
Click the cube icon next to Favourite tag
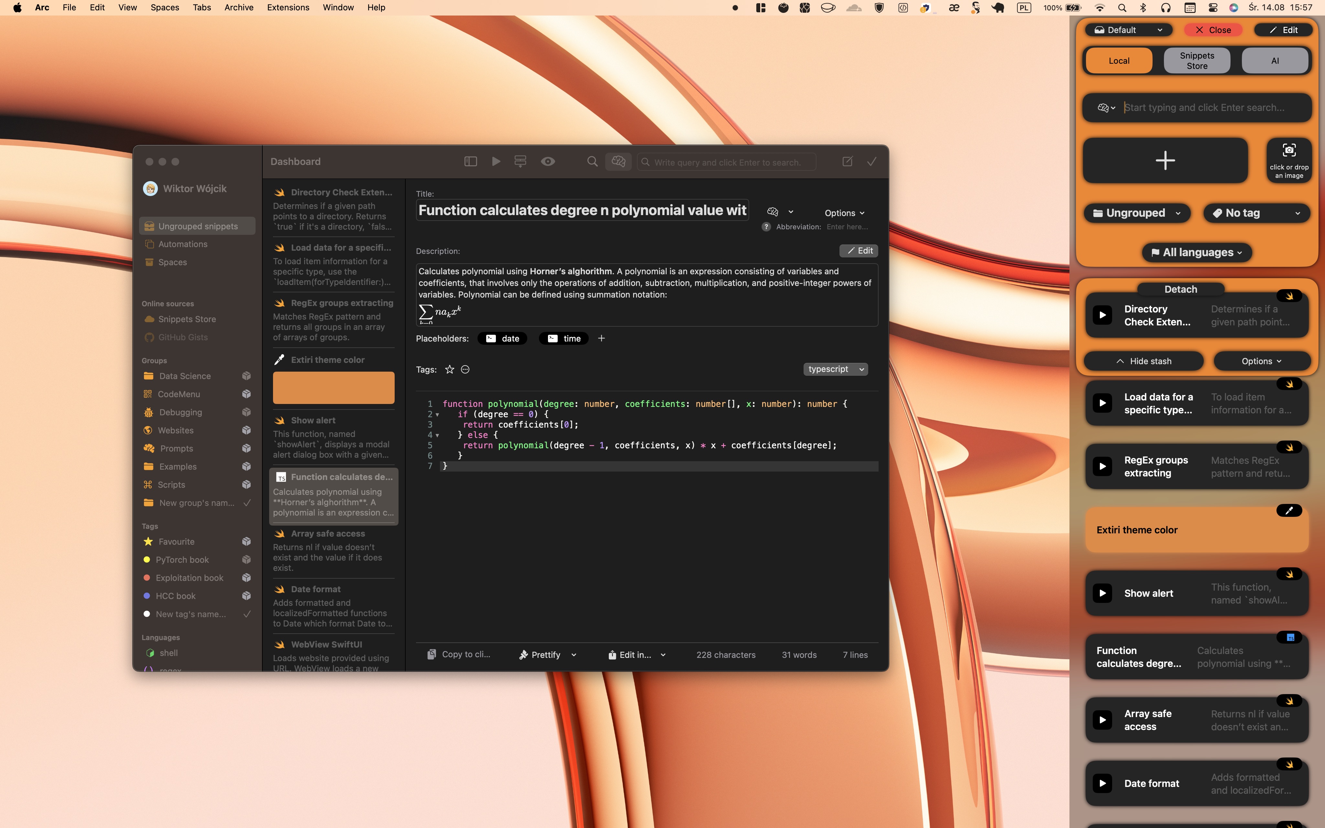coord(246,541)
